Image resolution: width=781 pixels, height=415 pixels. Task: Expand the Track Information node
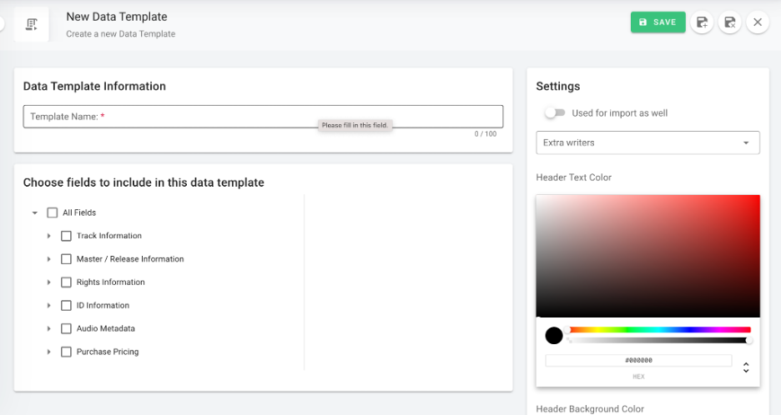[48, 236]
